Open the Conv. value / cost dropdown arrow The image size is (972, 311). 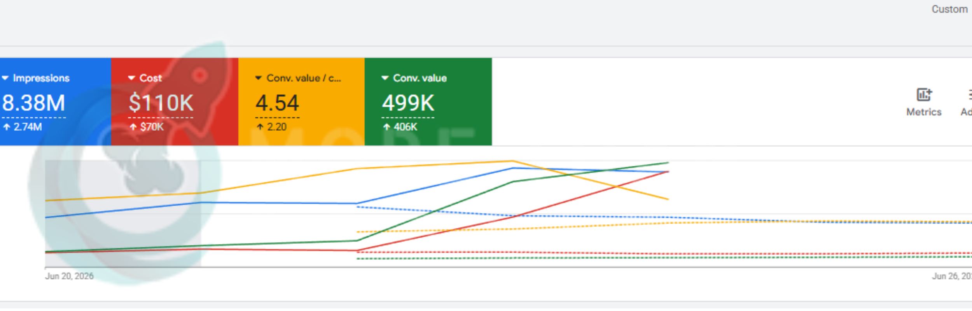pyautogui.click(x=259, y=78)
